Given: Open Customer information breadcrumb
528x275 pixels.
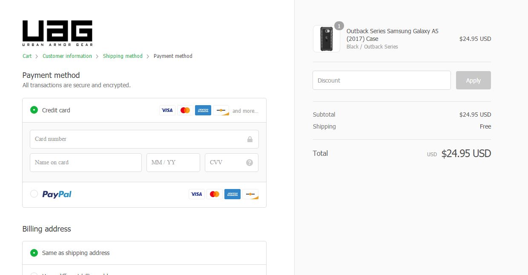Looking at the screenshot, I should (67, 56).
